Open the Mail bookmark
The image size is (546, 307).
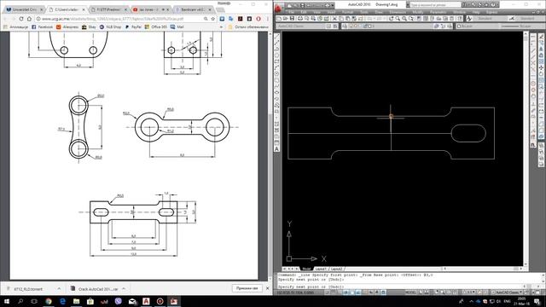tap(177, 26)
